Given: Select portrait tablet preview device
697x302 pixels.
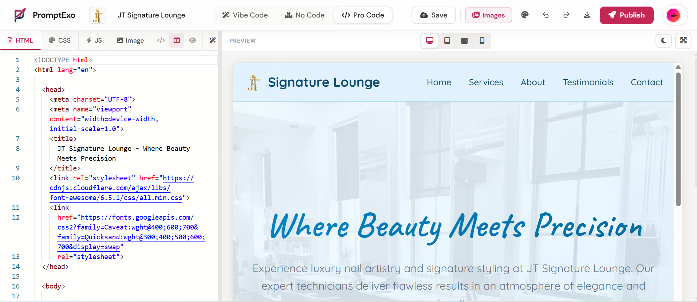Looking at the screenshot, I should click(x=447, y=41).
